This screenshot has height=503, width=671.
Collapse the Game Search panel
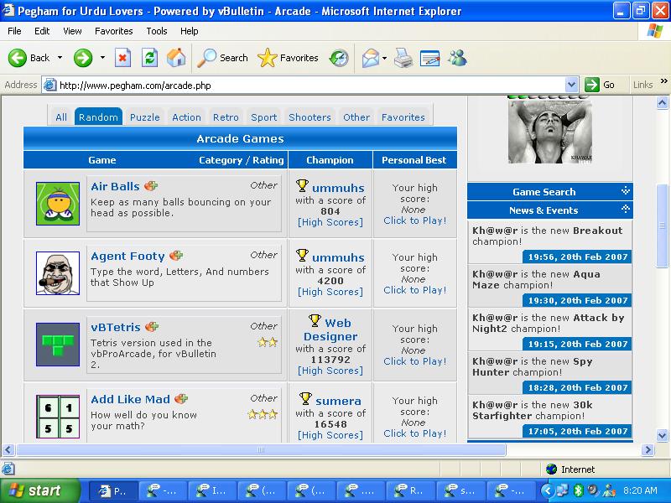tap(626, 190)
